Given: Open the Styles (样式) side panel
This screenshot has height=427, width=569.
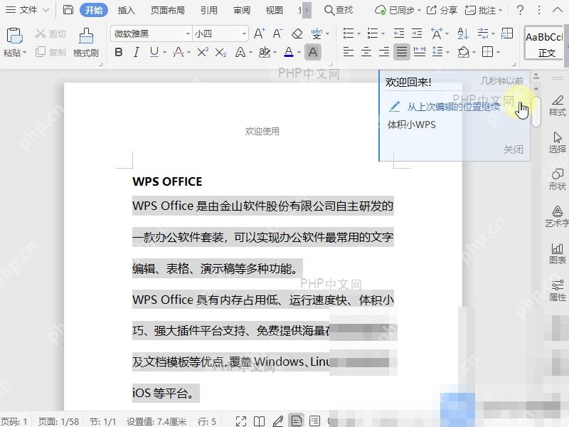Looking at the screenshot, I should (557, 105).
